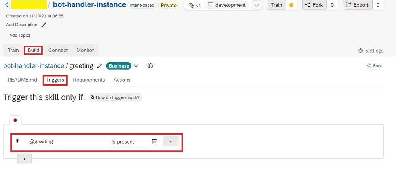396x171 pixels.
Task: Add condition with plus beside trash icon
Action: coord(171,142)
